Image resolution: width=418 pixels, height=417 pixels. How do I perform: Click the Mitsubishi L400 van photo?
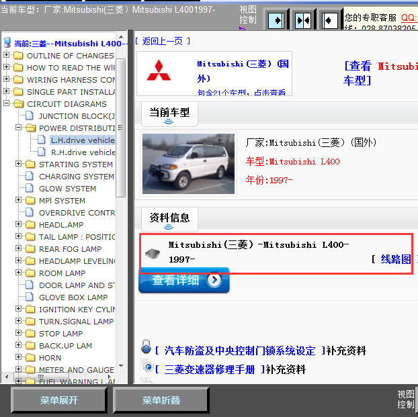188,164
